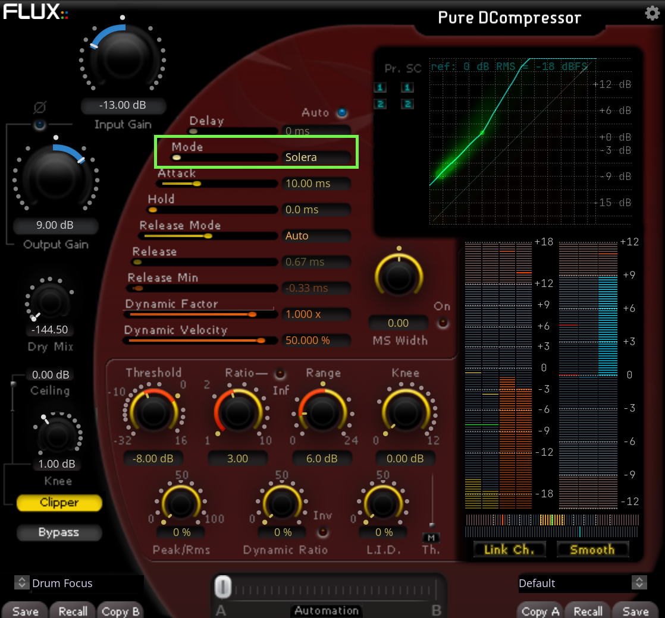665x618 pixels.
Task: Click the Drum Focus preset name
Action: [x=62, y=584]
